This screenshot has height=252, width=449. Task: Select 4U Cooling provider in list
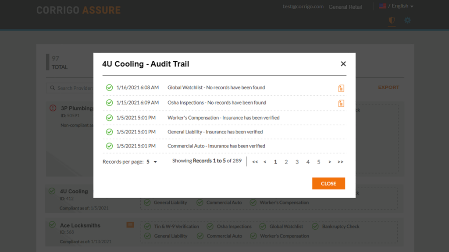[x=74, y=192]
